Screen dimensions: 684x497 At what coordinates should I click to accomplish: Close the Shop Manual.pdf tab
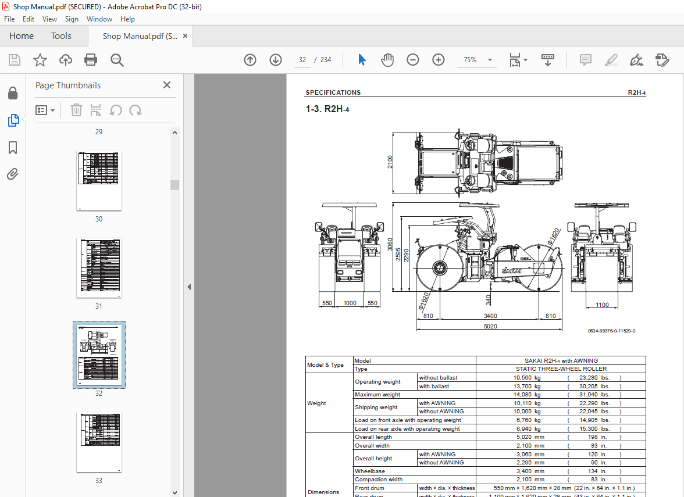click(185, 36)
